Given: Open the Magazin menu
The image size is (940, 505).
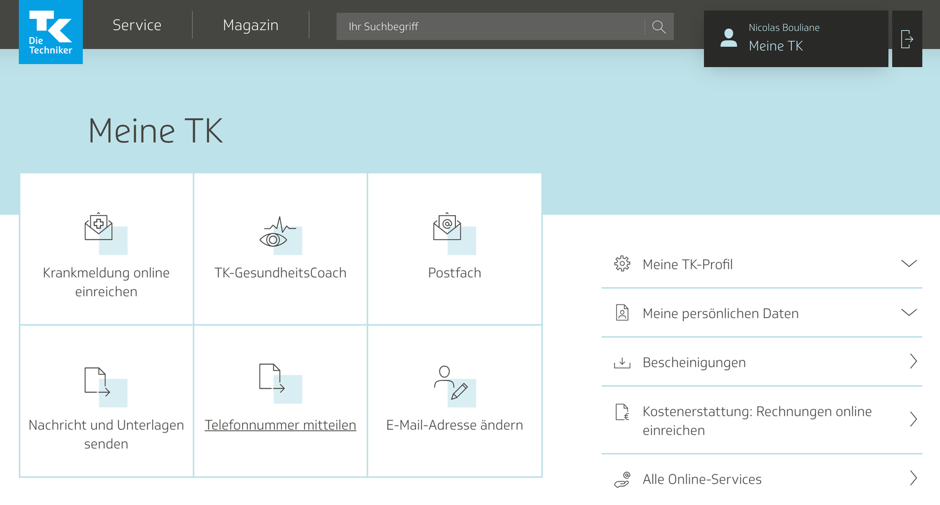Looking at the screenshot, I should [x=250, y=25].
